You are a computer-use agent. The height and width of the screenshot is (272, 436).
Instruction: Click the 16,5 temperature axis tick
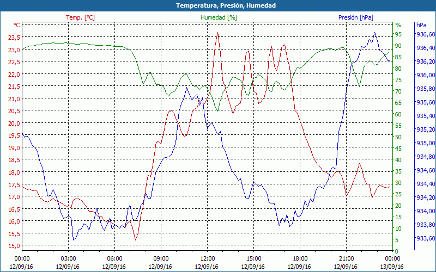click(x=15, y=209)
